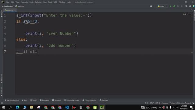Open the Code menu
The image size is (195, 110).
(31, 2)
